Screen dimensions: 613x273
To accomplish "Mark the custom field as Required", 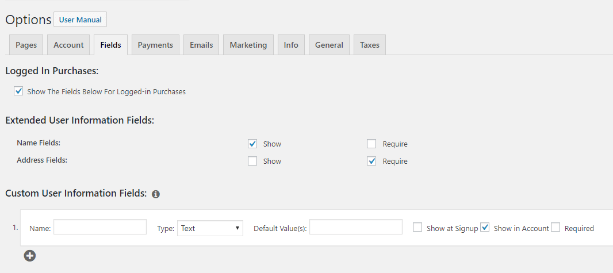I will click(555, 227).
